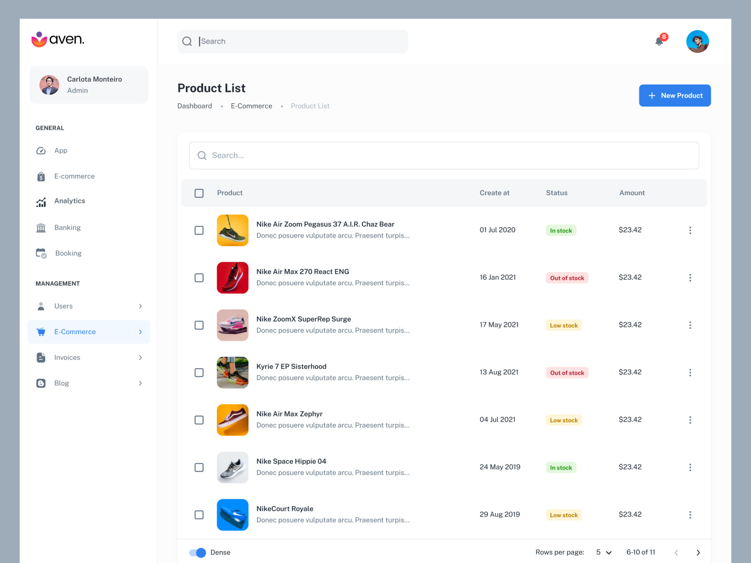Click magnifier icon in table search
The height and width of the screenshot is (563, 751).
coord(202,155)
